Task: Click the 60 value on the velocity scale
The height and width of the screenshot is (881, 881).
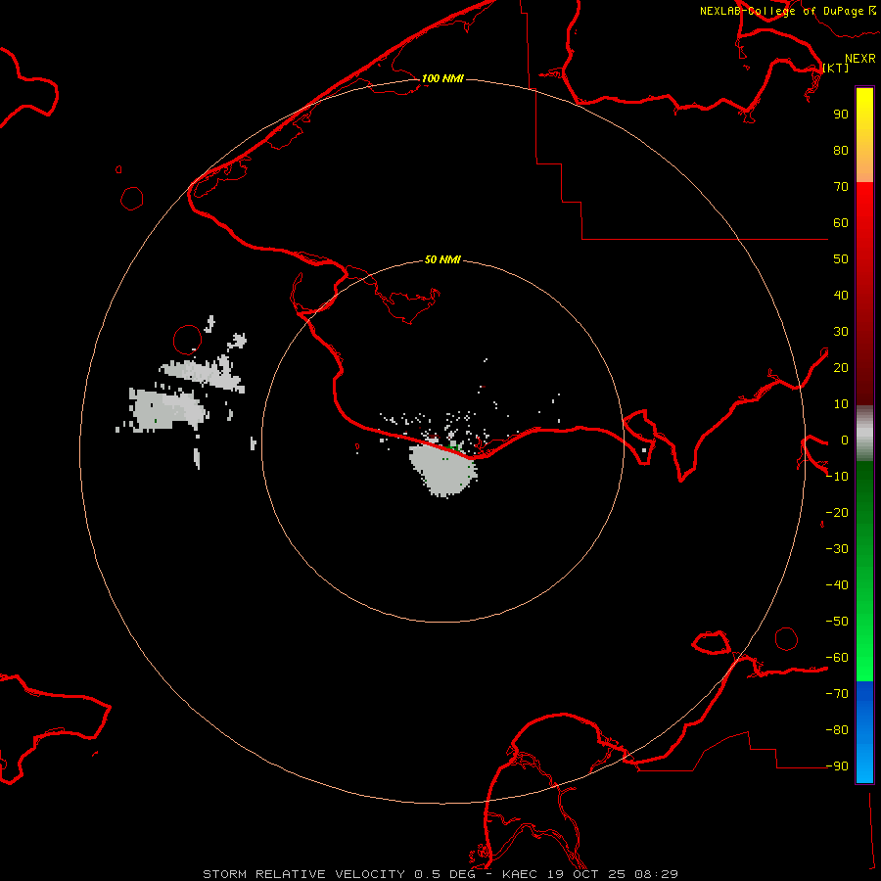Action: pyautogui.click(x=841, y=223)
